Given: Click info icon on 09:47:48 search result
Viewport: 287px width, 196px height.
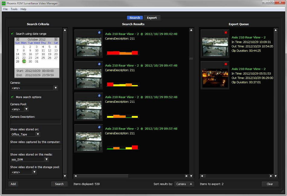Looking at the screenshot, I should pos(99,64).
